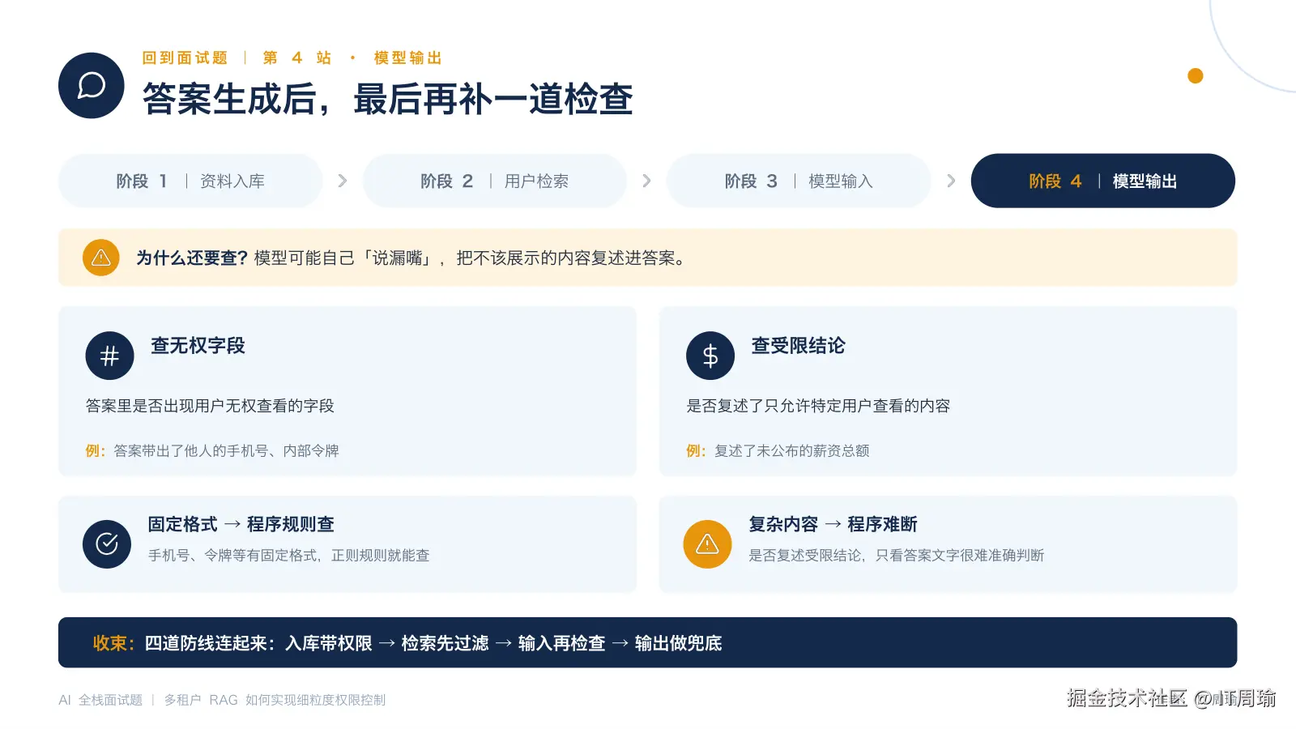
Task: Click the bold text 为什么还要查?
Action: point(191,258)
